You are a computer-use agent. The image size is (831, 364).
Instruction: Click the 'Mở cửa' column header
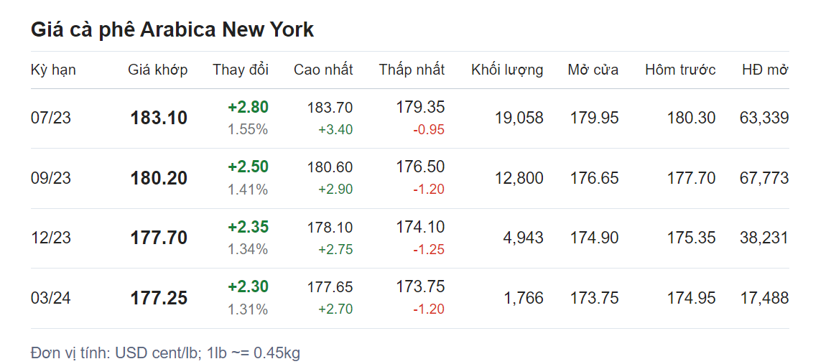point(593,70)
